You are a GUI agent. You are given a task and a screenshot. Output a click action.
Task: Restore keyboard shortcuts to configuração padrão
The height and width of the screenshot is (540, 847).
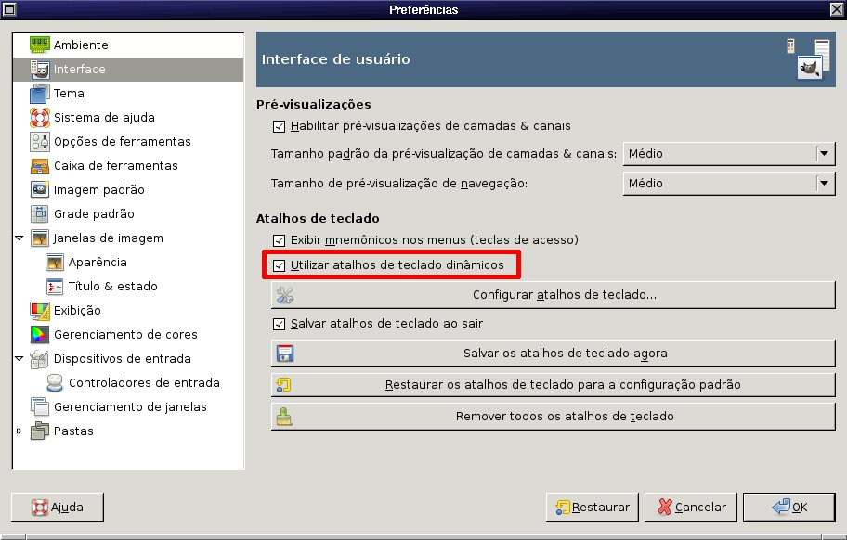[554, 385]
